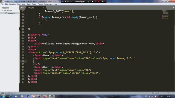Change PHP syntax in status bar
The width and height of the screenshot is (175, 98).
tap(168, 93)
